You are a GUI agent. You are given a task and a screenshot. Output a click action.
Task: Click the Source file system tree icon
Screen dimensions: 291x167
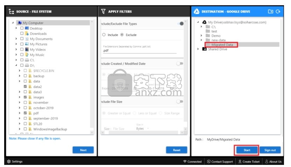pos(11,12)
